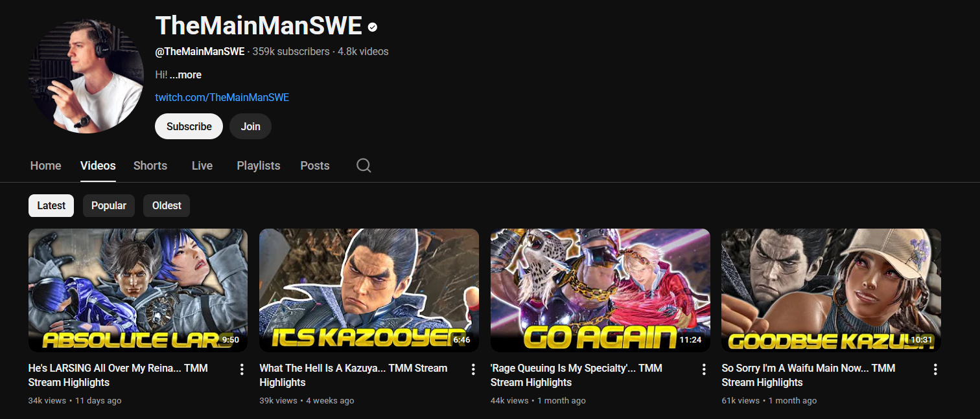Open options menu for Reina LARSING video

tap(242, 369)
